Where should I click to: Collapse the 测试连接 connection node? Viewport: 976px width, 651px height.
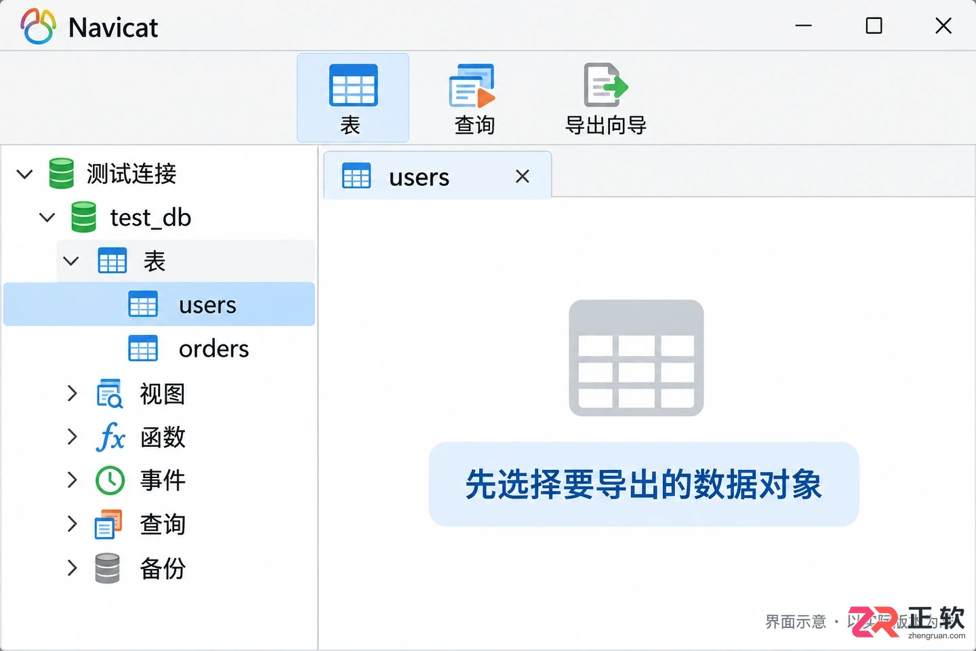[25, 174]
